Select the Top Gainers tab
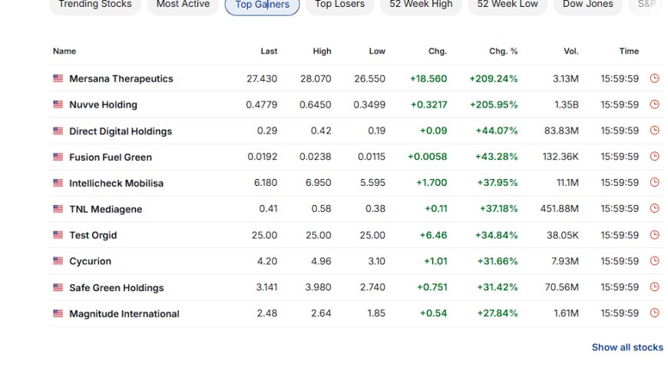The image size is (668, 378). tap(262, 5)
